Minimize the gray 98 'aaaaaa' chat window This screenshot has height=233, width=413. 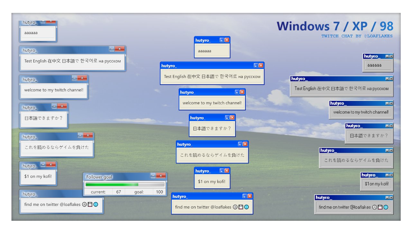coord(387,56)
